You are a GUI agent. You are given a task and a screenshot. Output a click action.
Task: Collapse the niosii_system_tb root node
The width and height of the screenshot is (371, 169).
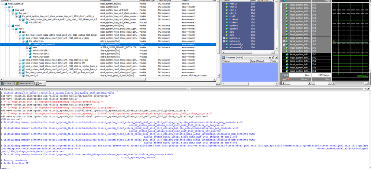(x=2, y=4)
